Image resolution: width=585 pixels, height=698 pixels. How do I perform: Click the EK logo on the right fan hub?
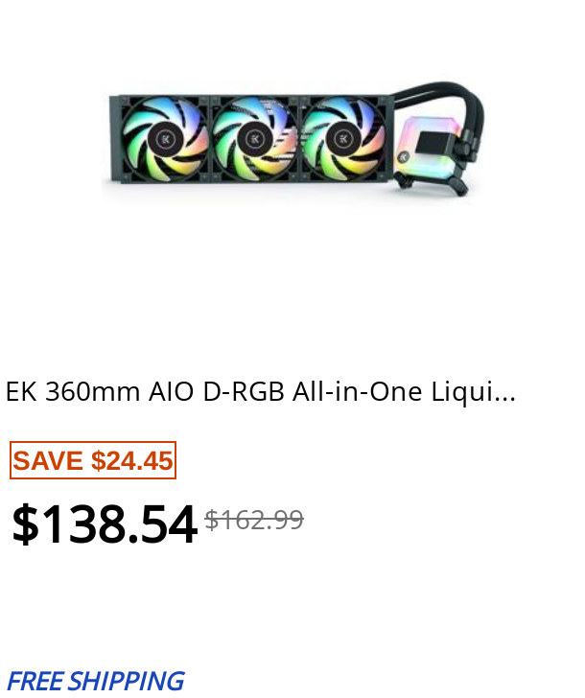343,139
